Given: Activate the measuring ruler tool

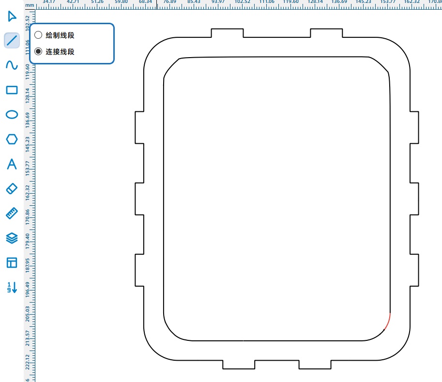Looking at the screenshot, I should (12, 214).
